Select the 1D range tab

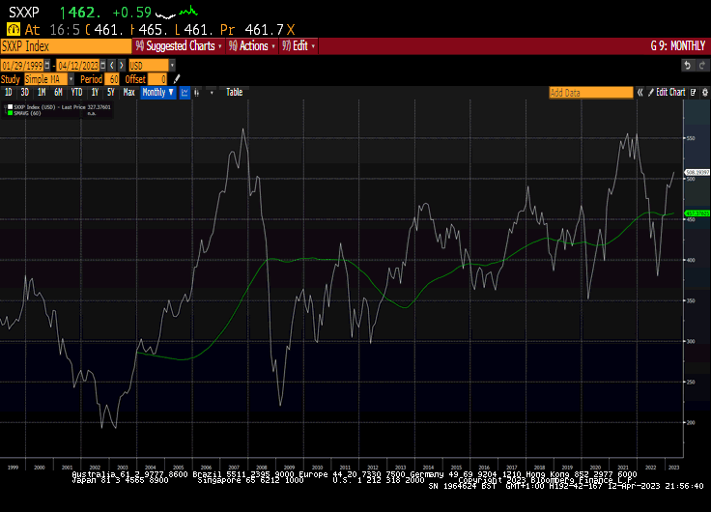8,93
